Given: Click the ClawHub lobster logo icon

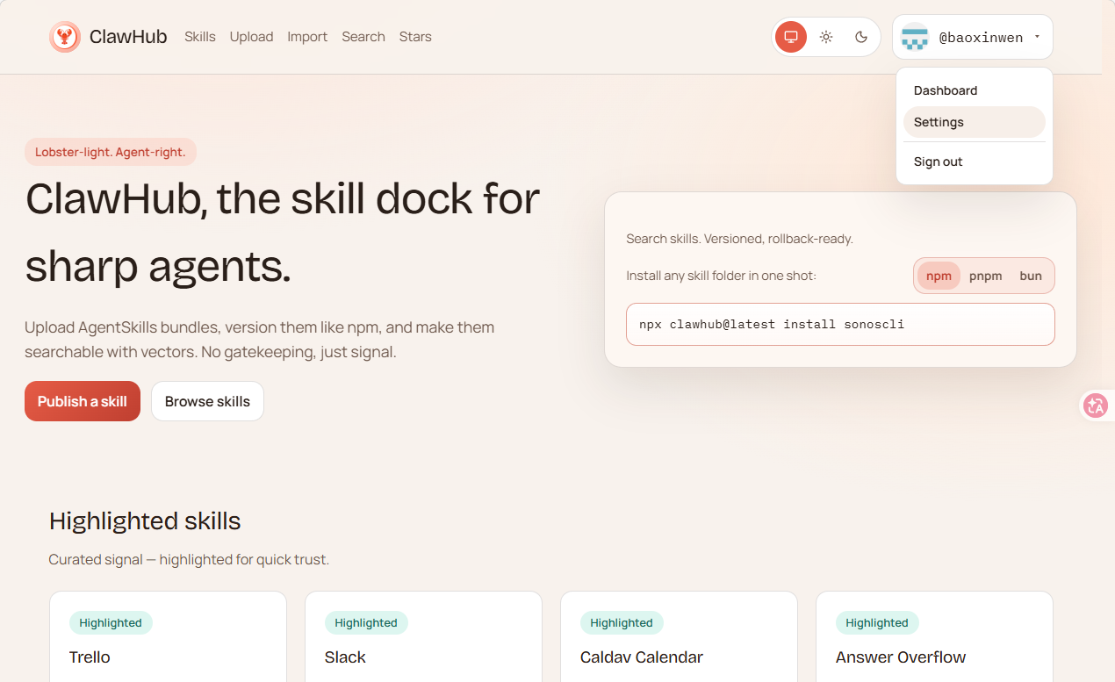Looking at the screenshot, I should (x=65, y=37).
